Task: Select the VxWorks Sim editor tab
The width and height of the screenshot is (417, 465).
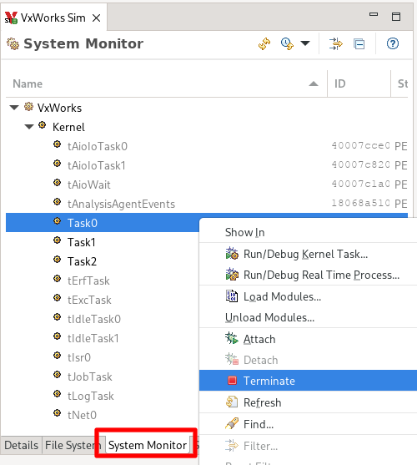Action: (53, 18)
